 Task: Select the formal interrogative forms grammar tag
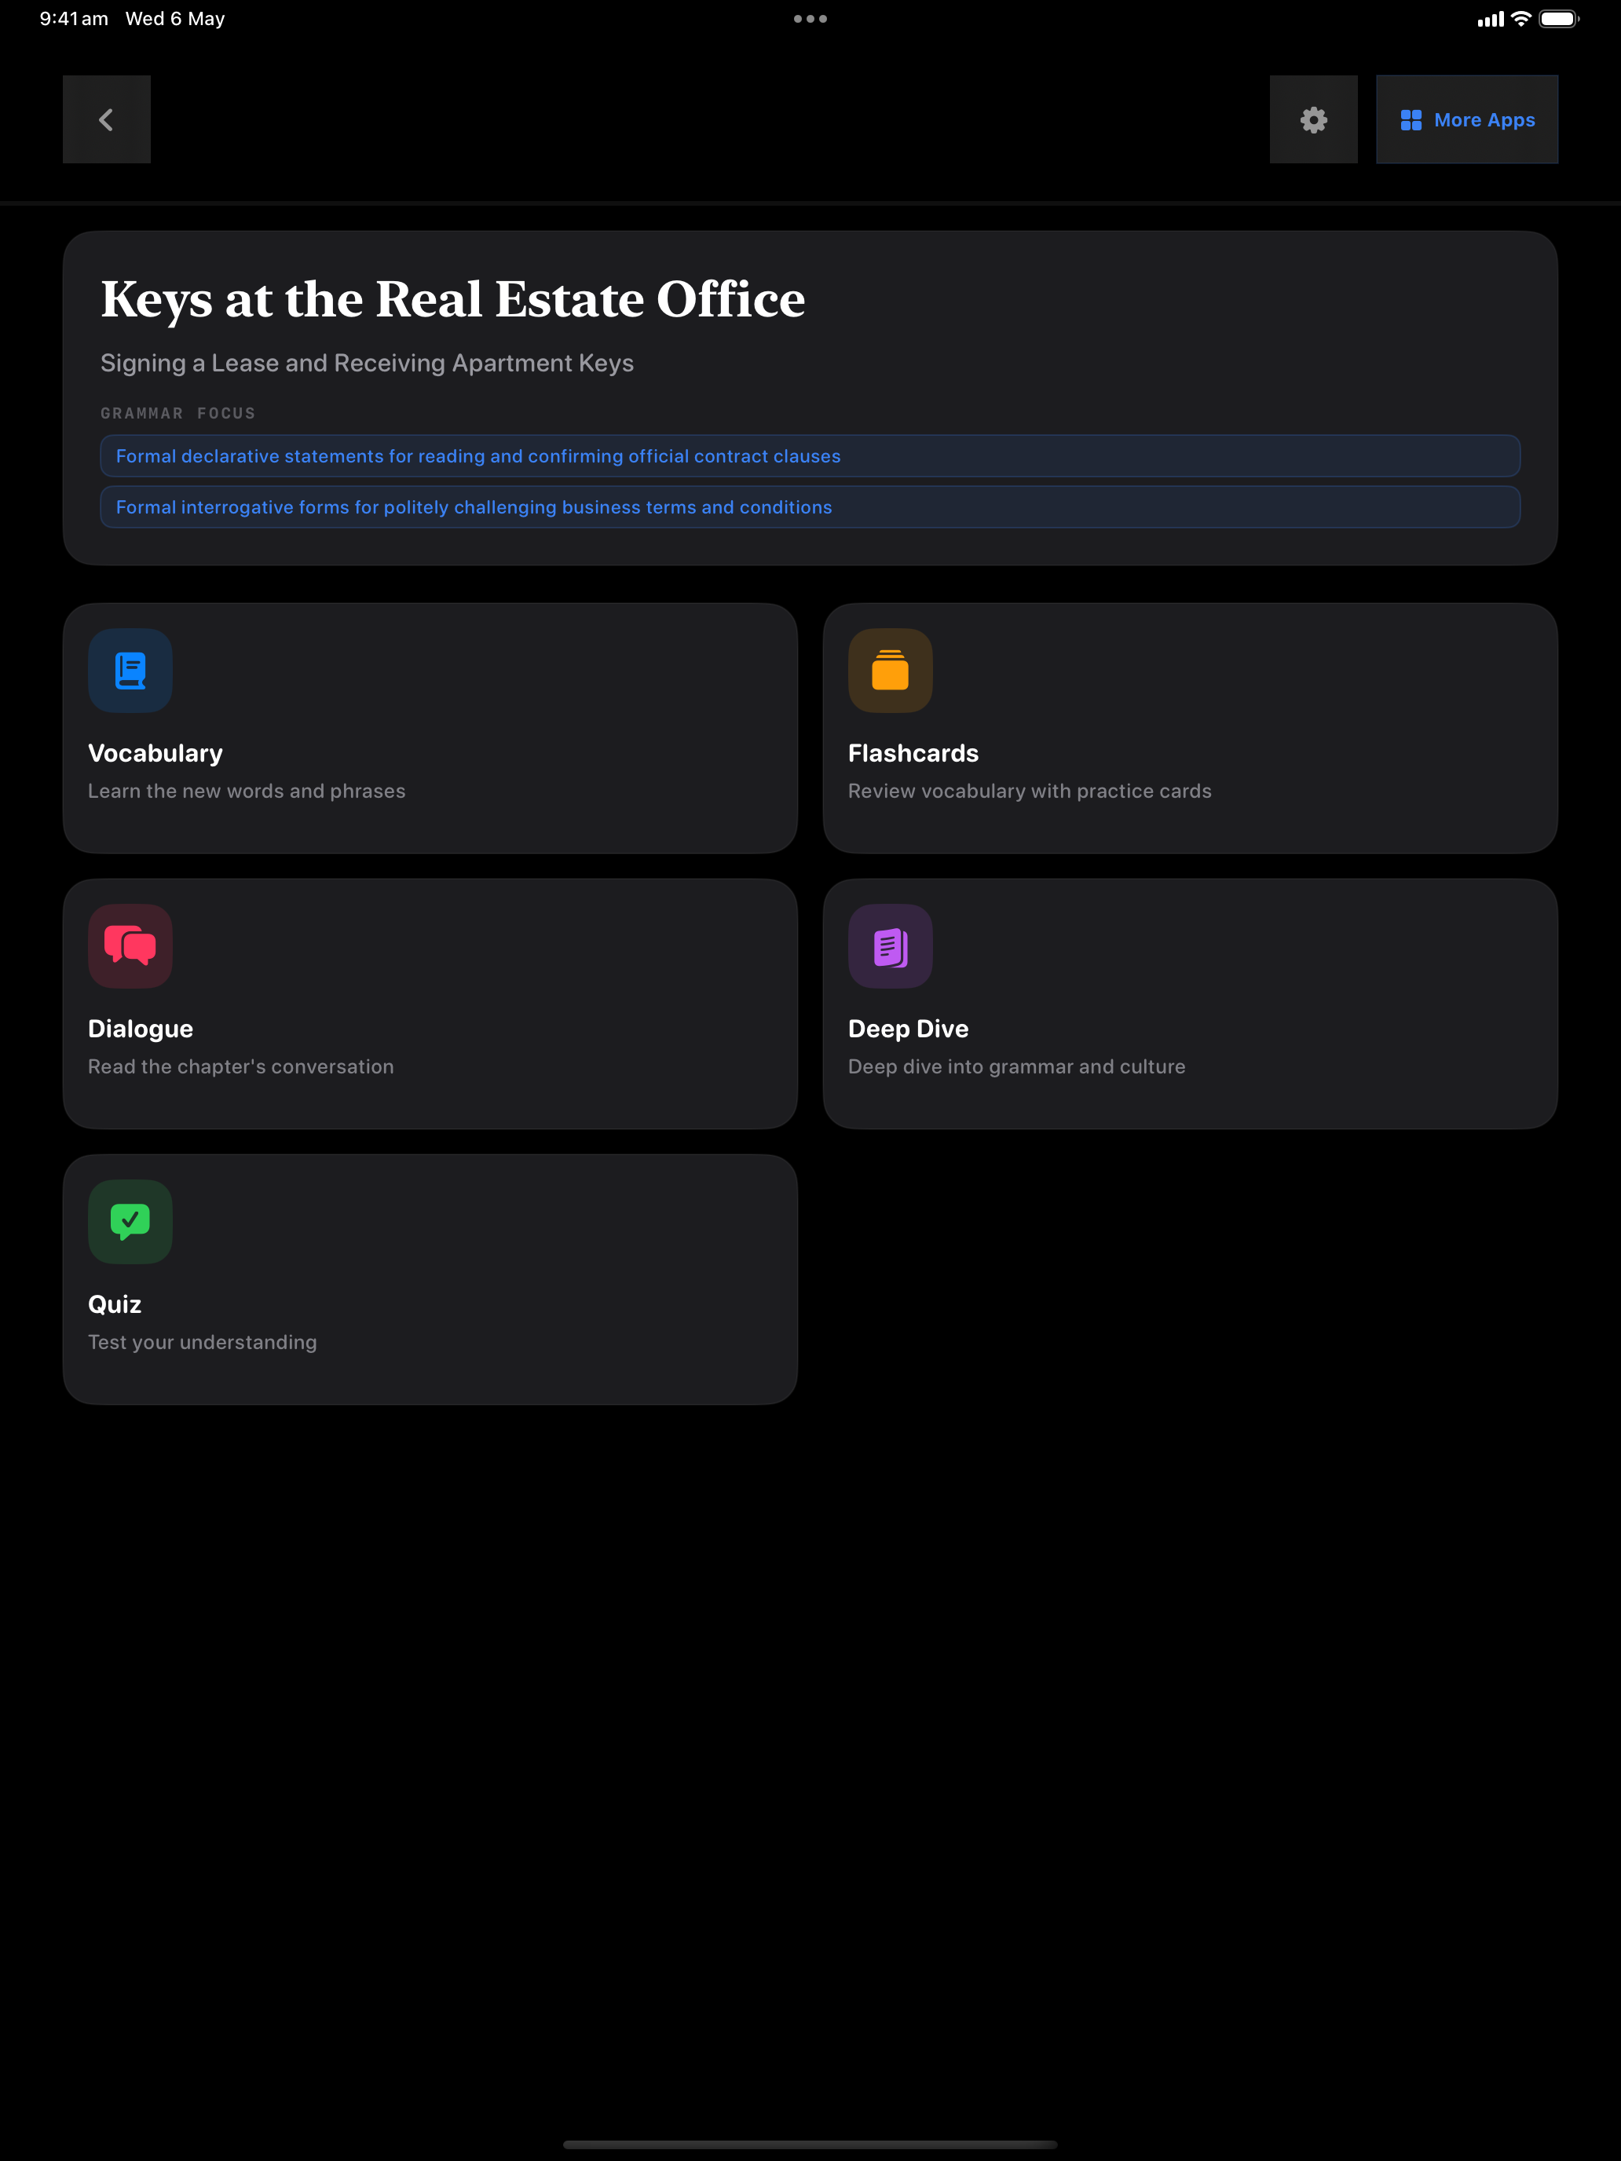click(x=810, y=507)
